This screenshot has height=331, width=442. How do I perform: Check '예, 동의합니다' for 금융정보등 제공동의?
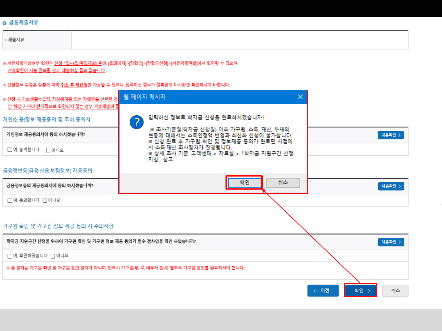(x=10, y=200)
